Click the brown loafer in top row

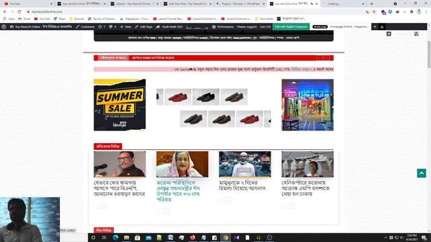[x=234, y=97]
